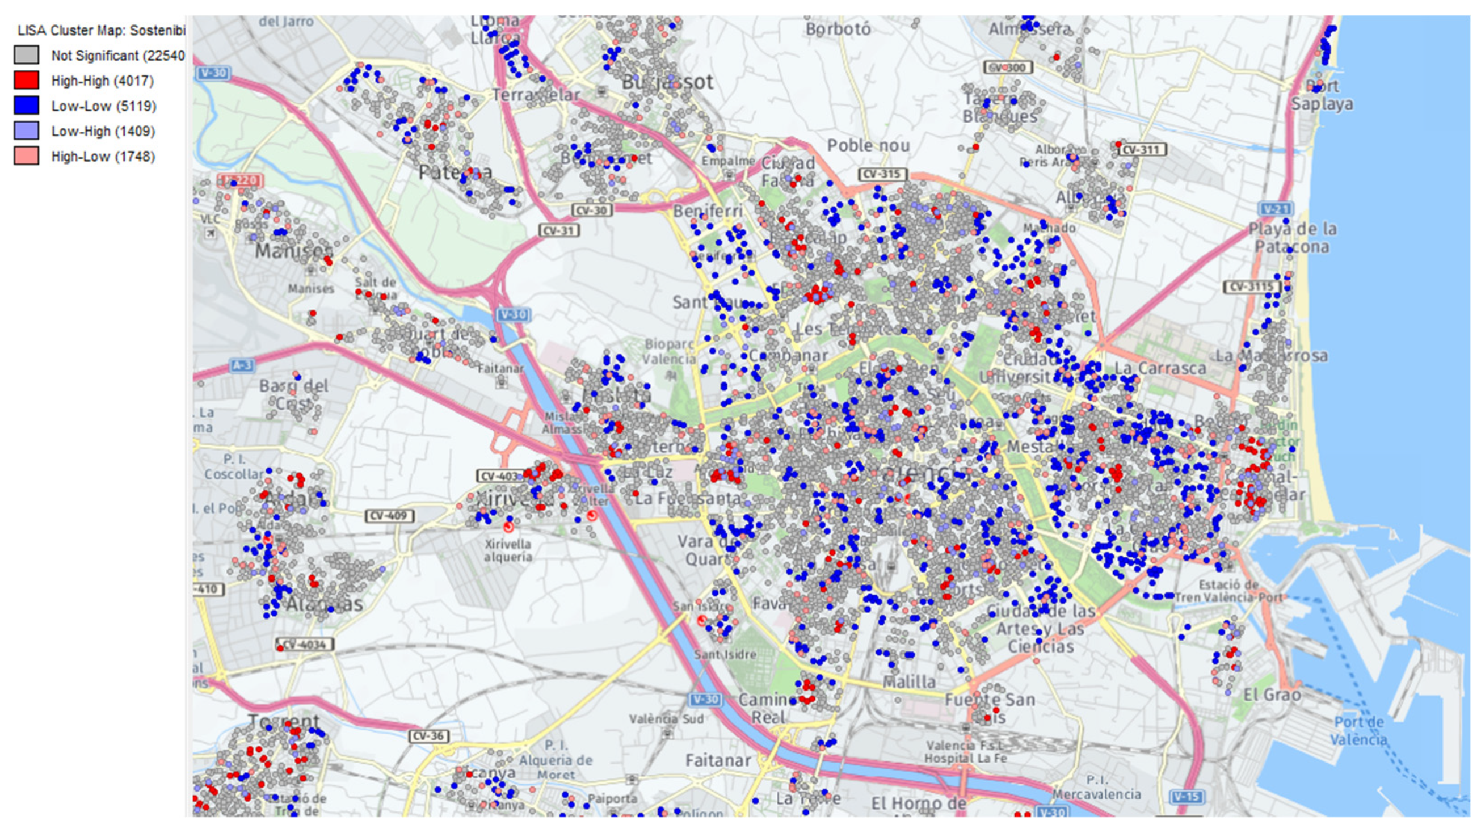
Task: Click the V-15 road shield
Action: tap(1187, 797)
